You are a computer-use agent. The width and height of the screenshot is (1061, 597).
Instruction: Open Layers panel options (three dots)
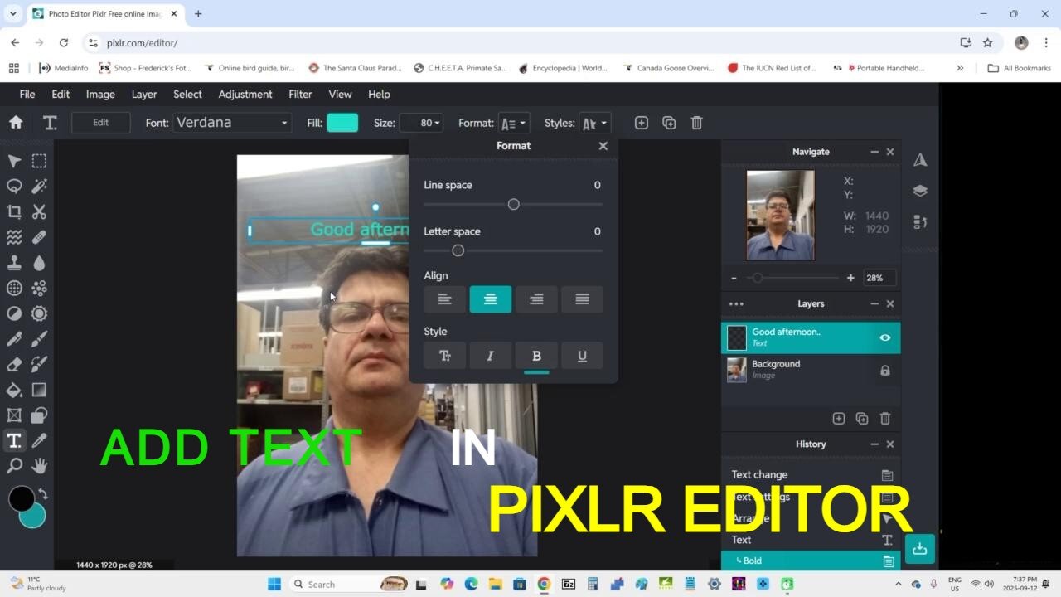(736, 304)
